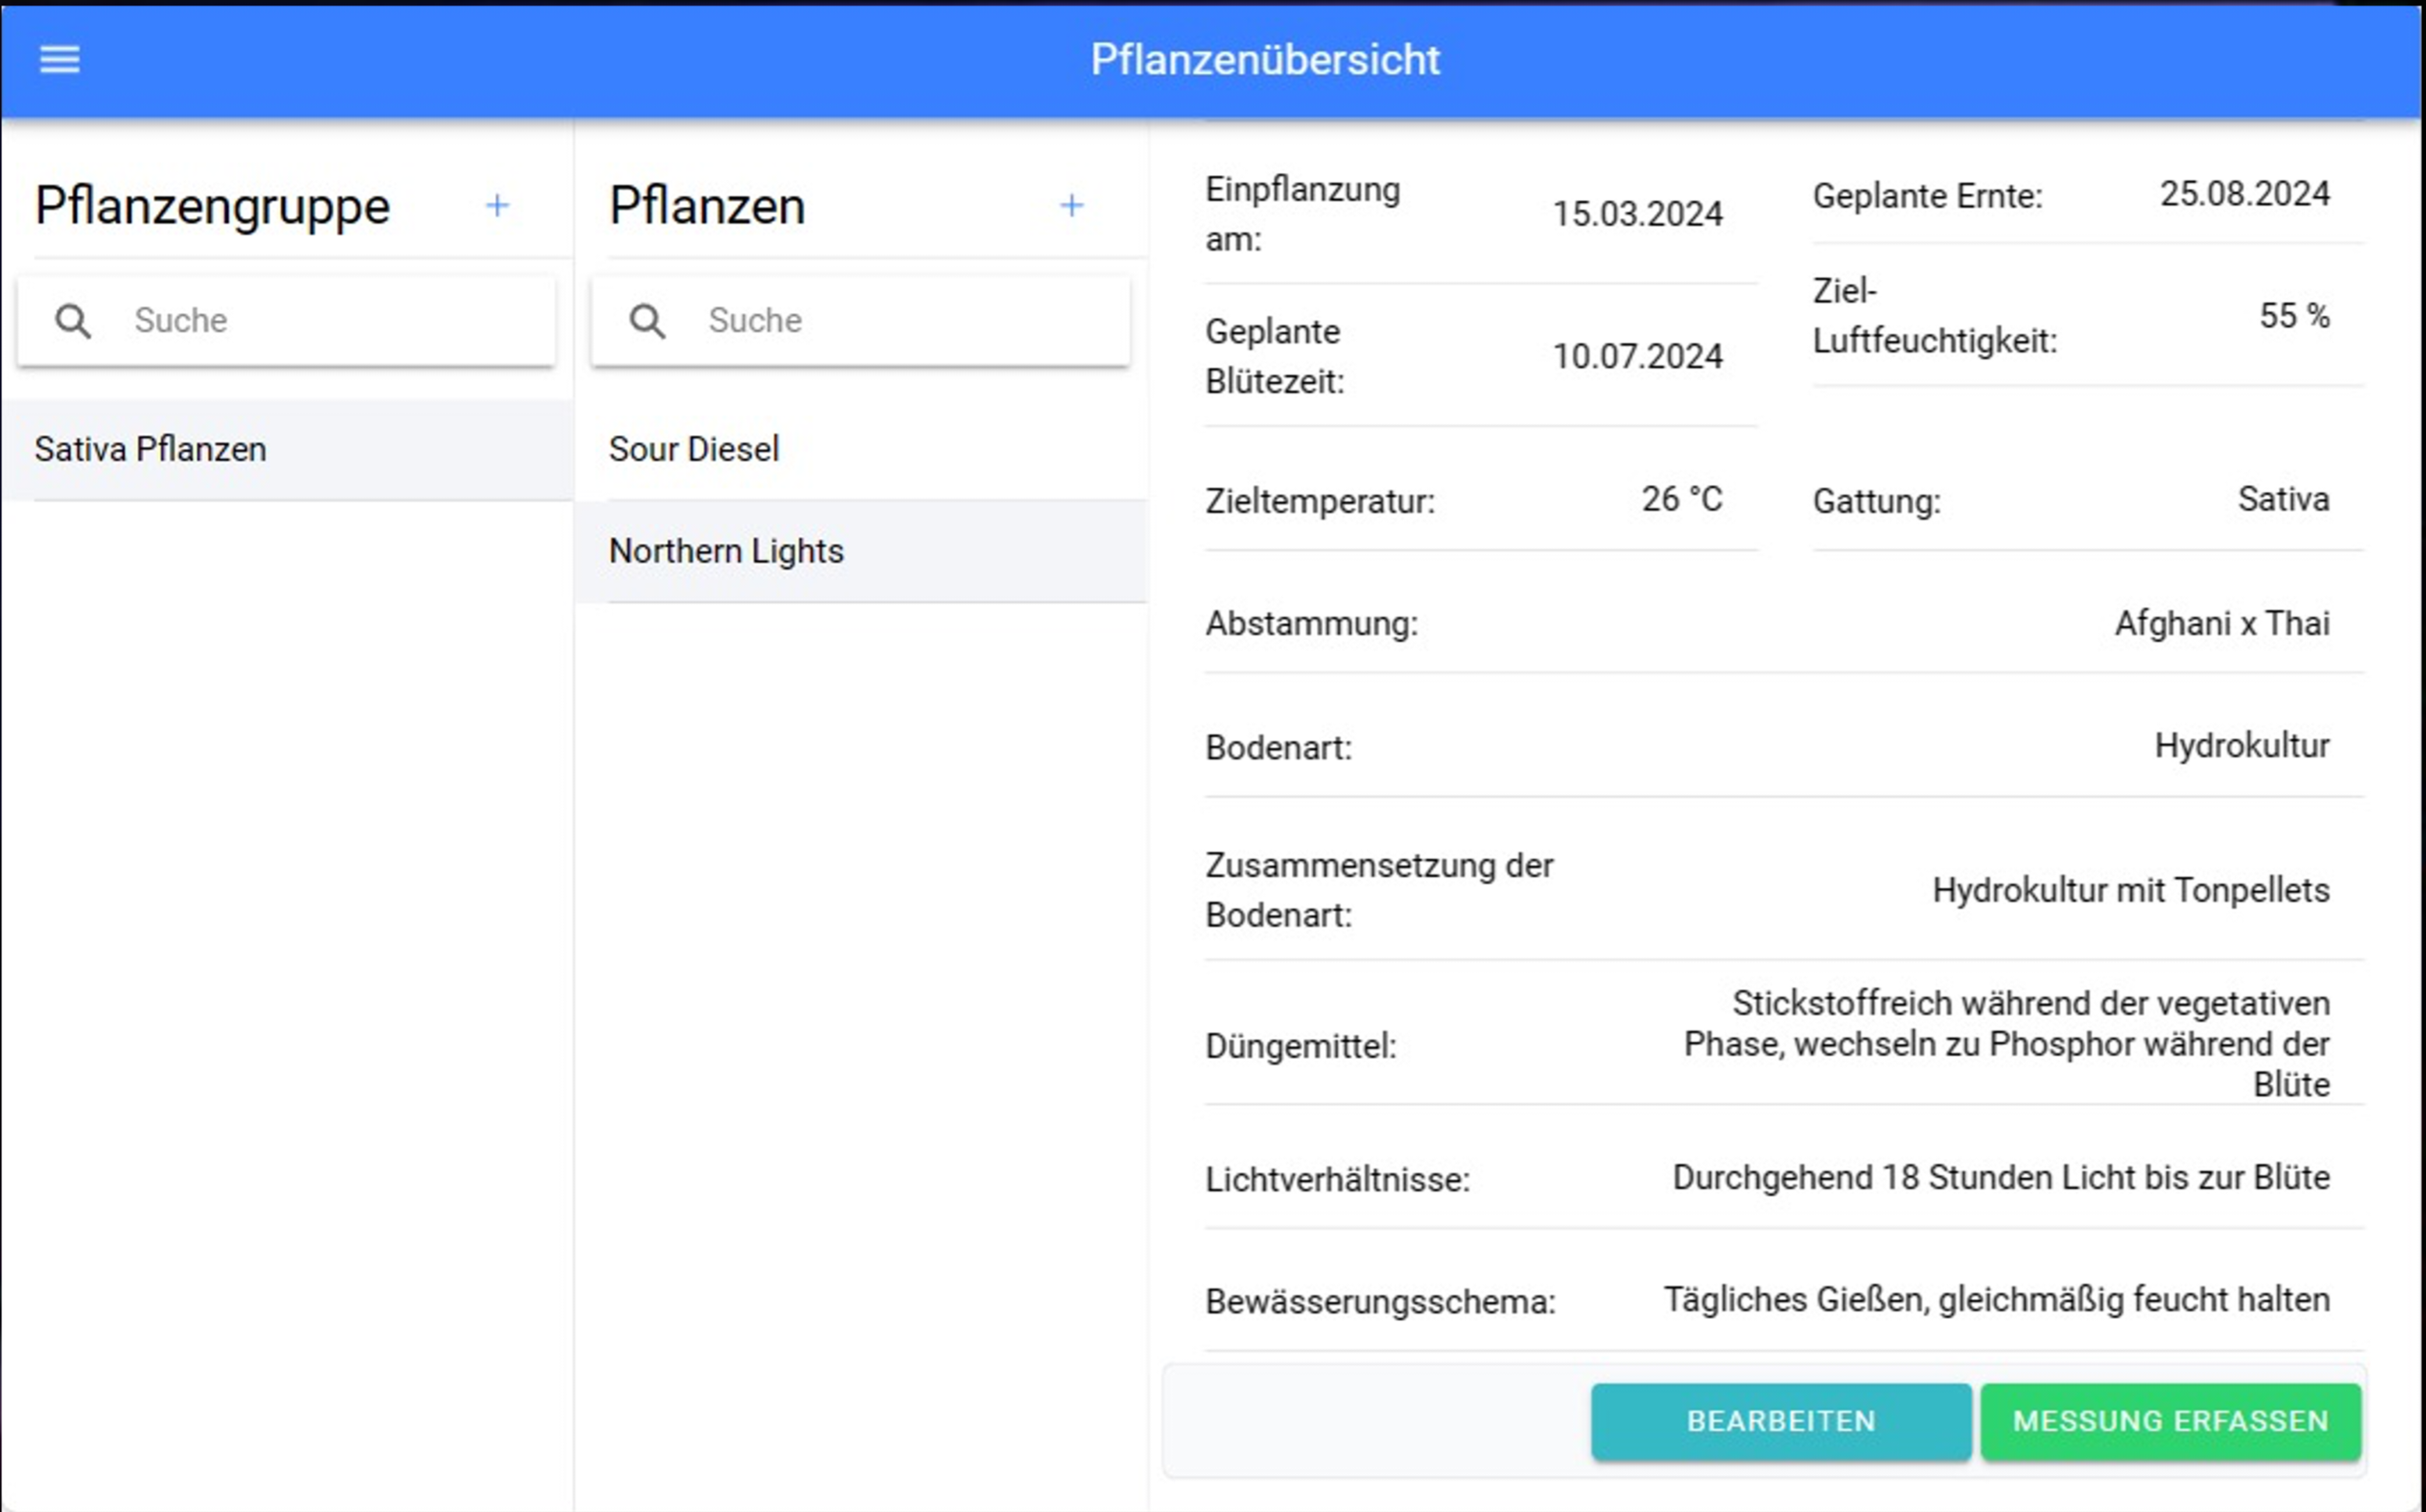Add a new Pflanzengruppe with plus icon

coord(497,206)
